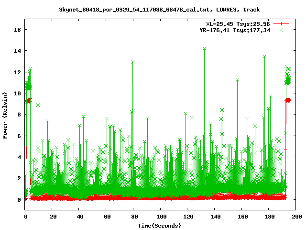Screen dimensions: 306x230
Task: Click the x-axis tick label 120
Action: point(188,217)
